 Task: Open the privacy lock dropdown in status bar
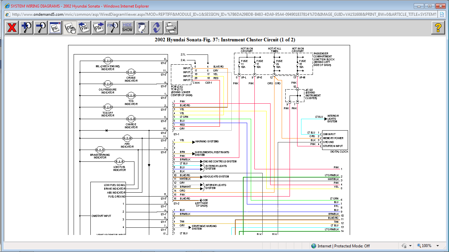[x=410, y=246]
